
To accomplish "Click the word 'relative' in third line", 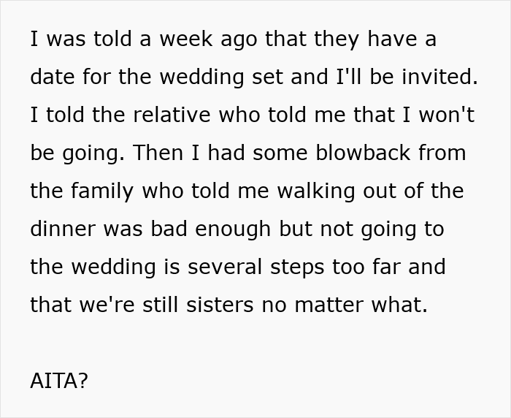I will coord(172,115).
